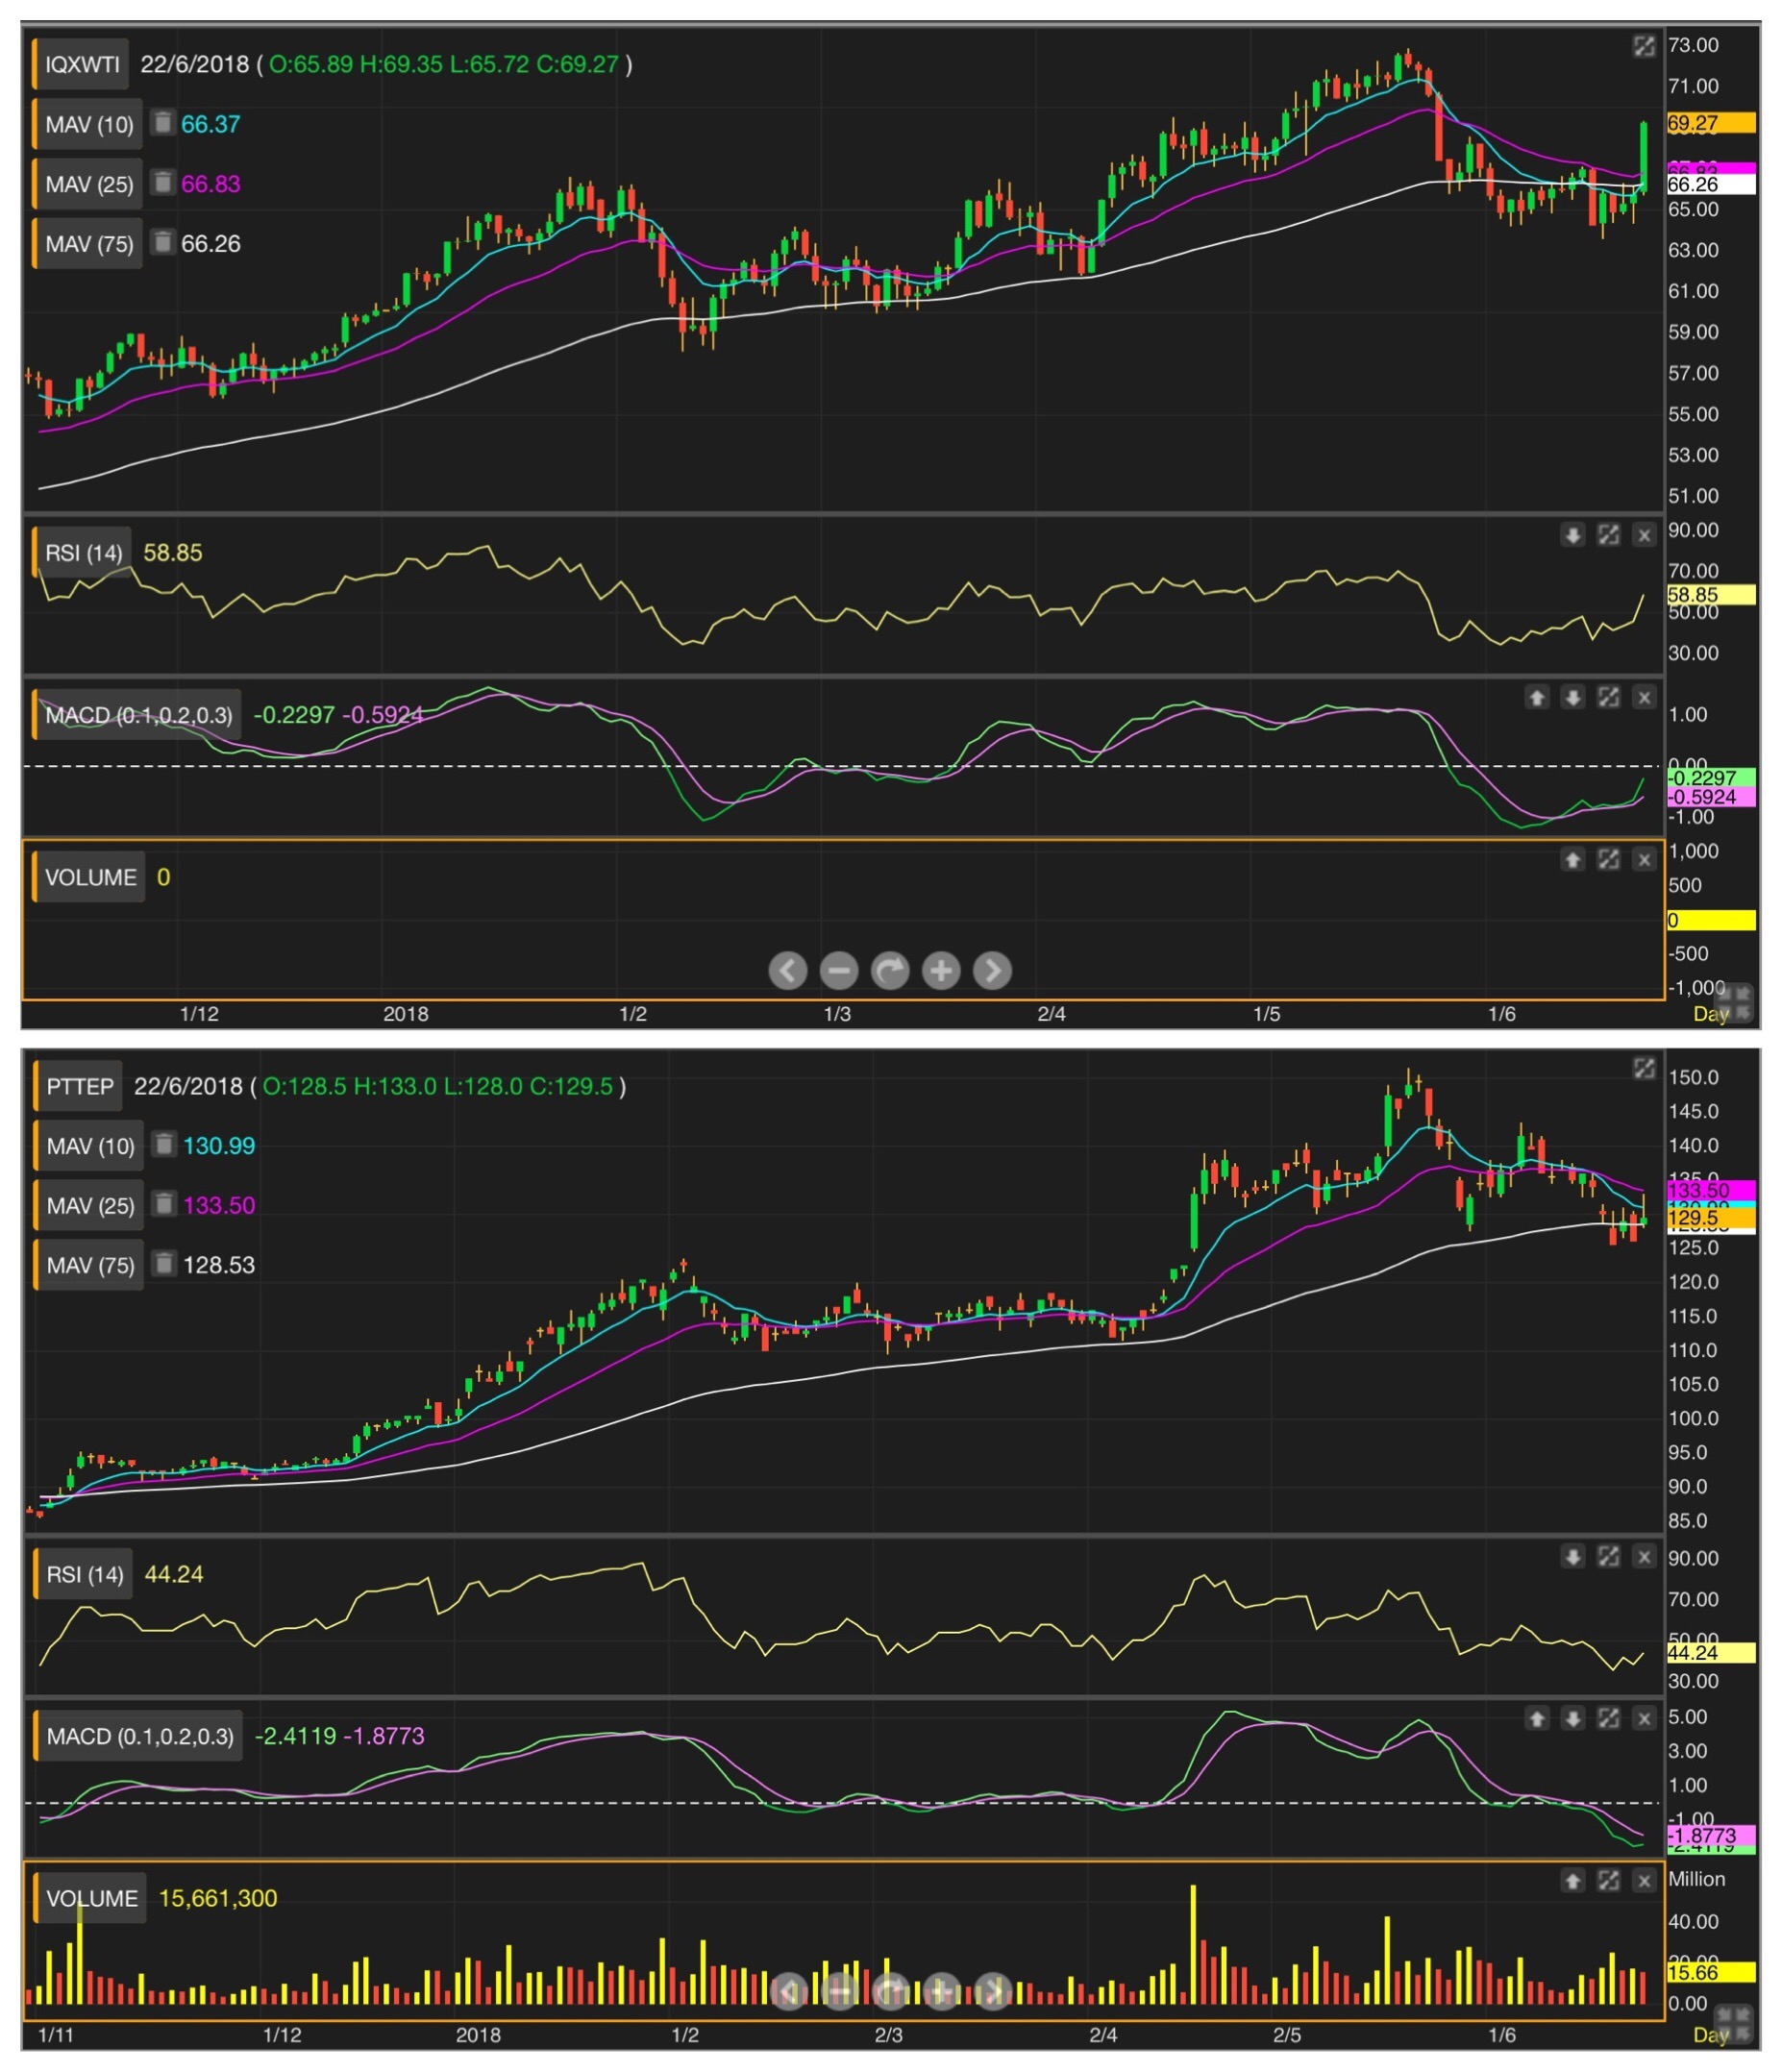Change the Day timeframe on IQXWTI chart

click(1710, 1014)
